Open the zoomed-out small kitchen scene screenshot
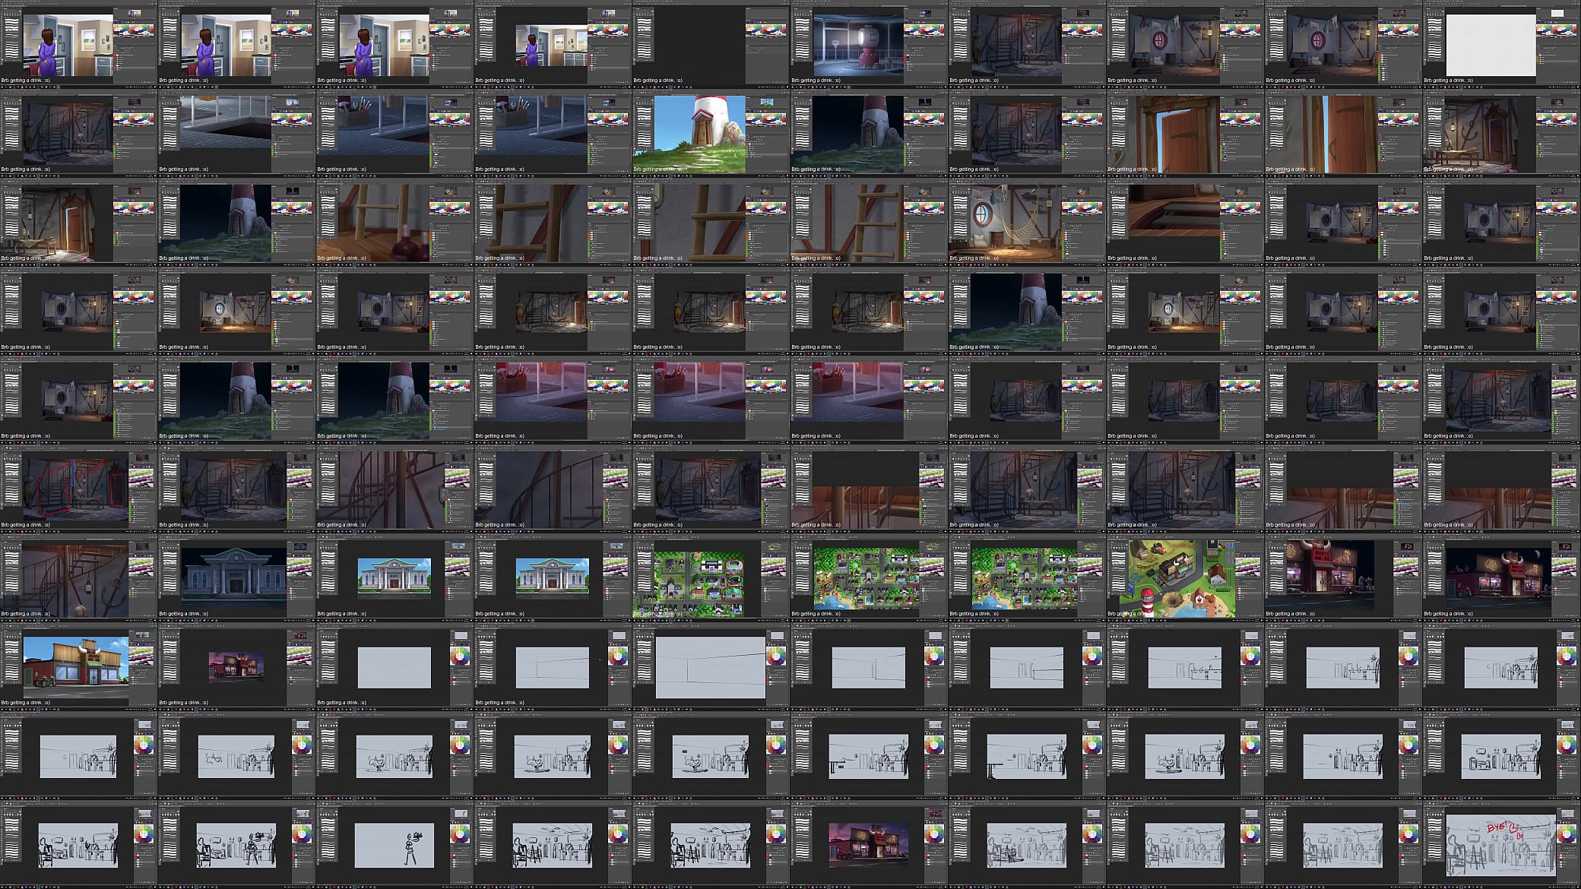 point(553,44)
